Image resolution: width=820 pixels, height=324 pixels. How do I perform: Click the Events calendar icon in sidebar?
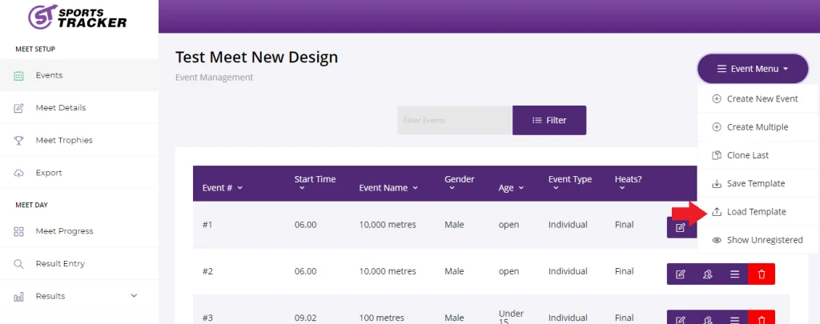19,76
